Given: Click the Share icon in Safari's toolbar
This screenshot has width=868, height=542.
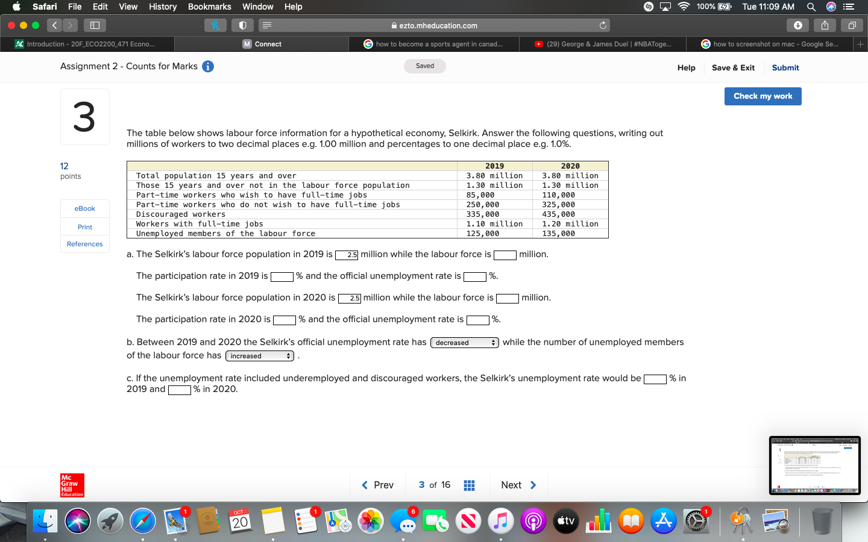Looking at the screenshot, I should [825, 25].
